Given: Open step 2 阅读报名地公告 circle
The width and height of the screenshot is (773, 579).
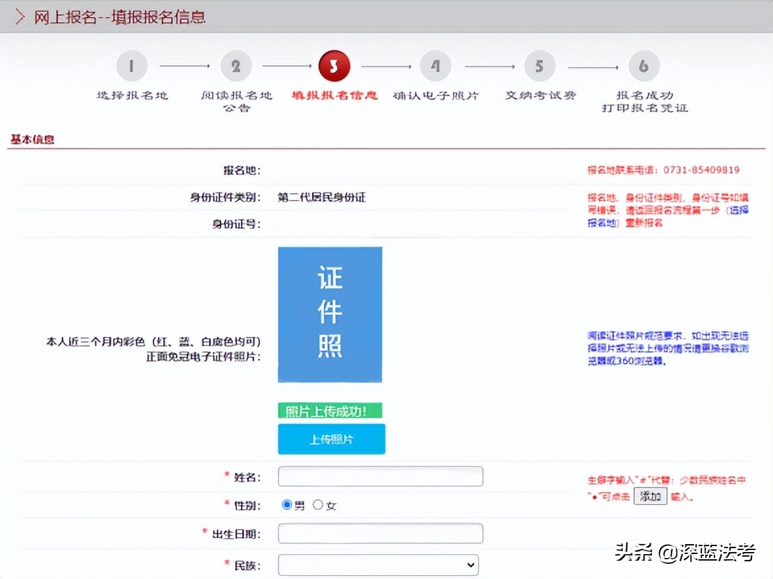Looking at the screenshot, I should 236,66.
